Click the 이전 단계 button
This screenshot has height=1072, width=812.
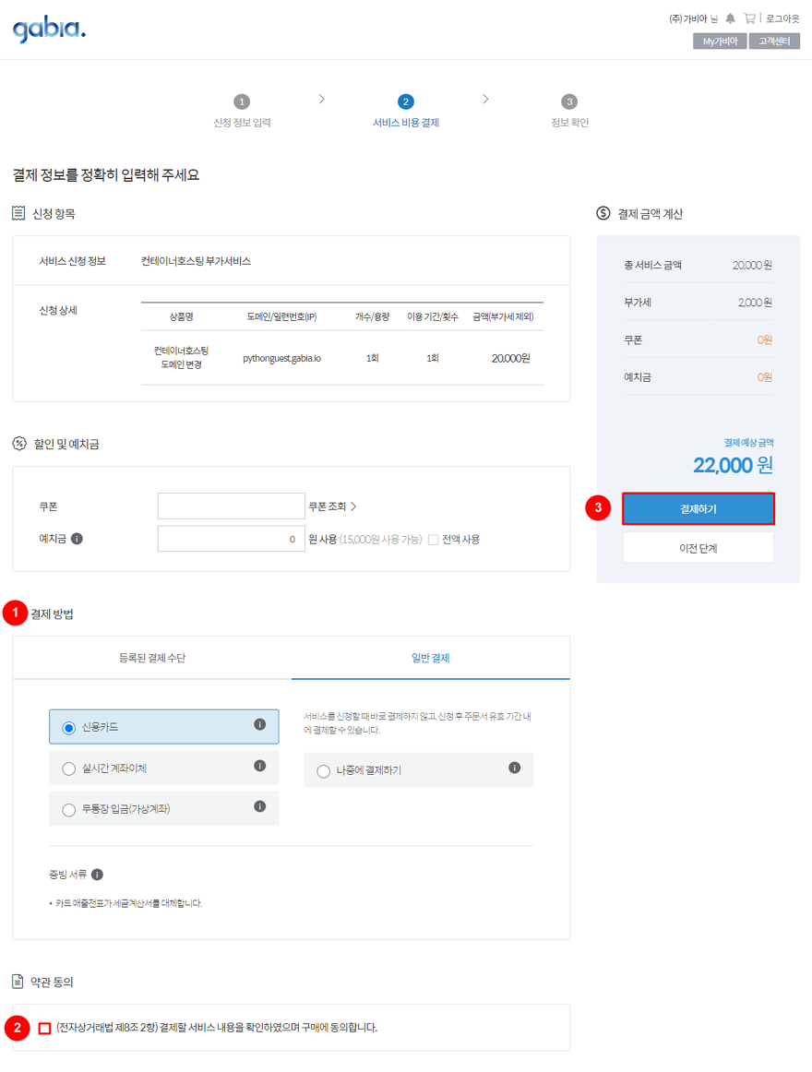tap(698, 548)
